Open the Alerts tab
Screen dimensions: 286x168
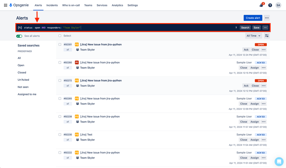pyautogui.click(x=38, y=5)
